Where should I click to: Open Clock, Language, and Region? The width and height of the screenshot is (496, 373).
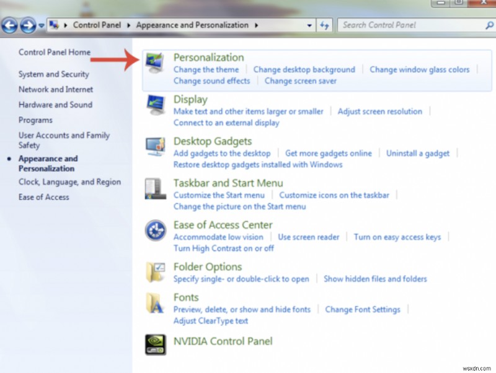tap(69, 182)
